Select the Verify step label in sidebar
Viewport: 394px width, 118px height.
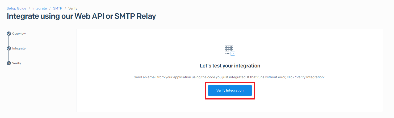tap(16, 63)
